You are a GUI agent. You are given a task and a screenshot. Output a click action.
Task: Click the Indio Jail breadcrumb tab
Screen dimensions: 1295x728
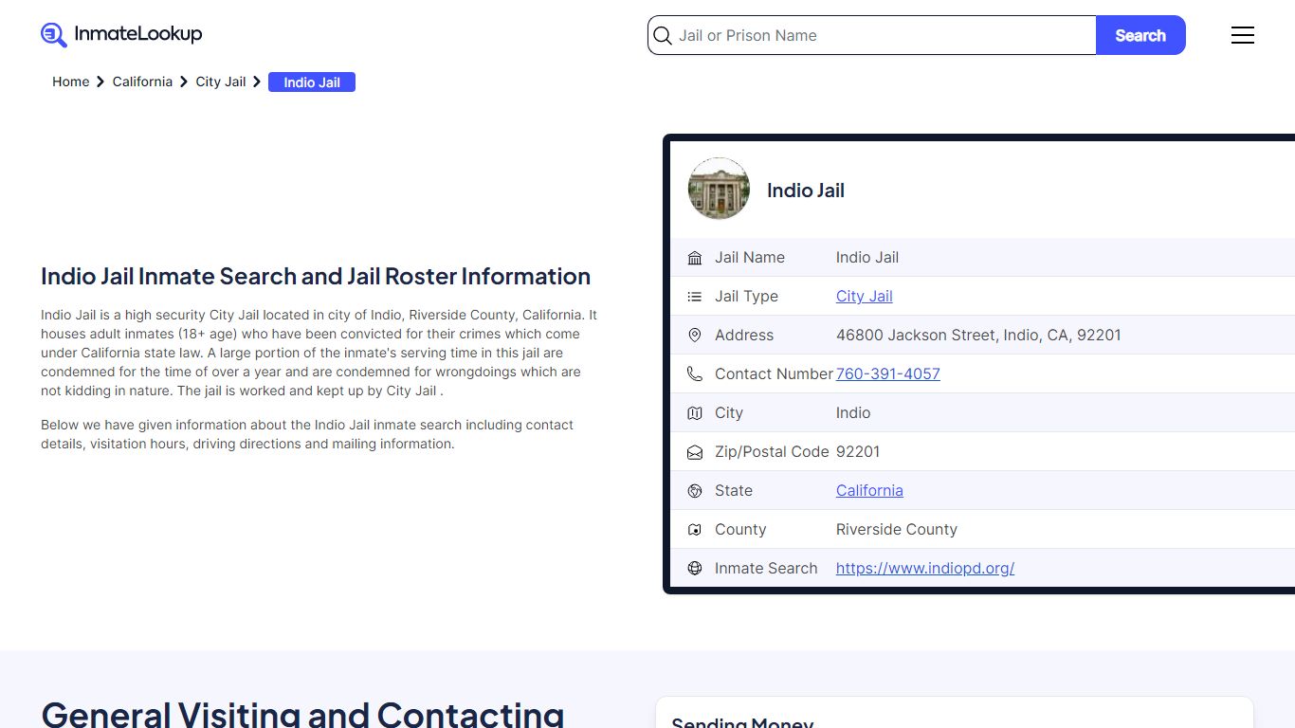coord(312,82)
